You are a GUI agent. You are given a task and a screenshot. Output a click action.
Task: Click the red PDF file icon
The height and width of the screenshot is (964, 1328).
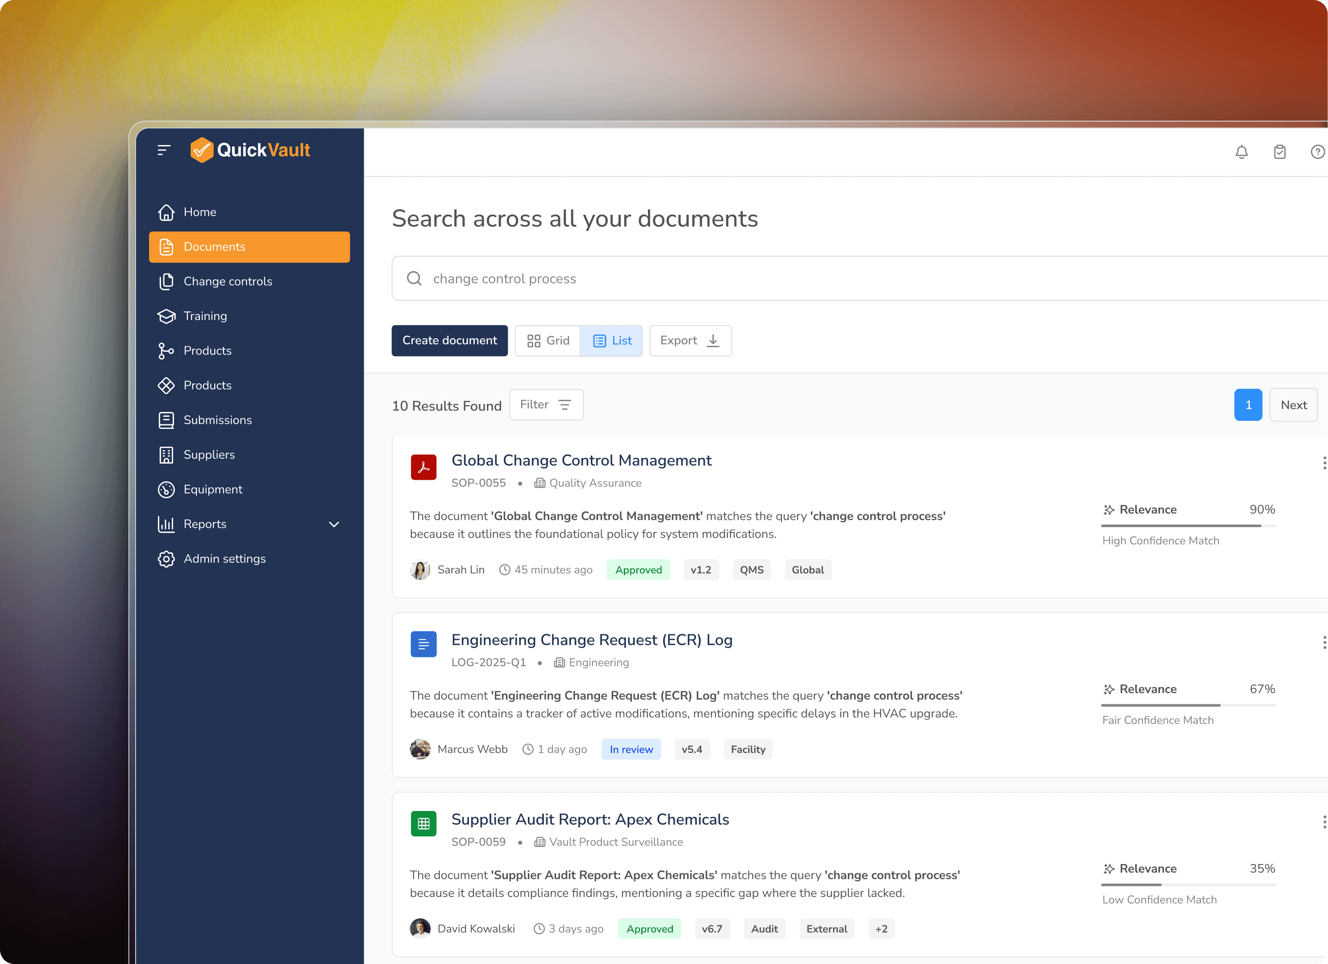(423, 467)
